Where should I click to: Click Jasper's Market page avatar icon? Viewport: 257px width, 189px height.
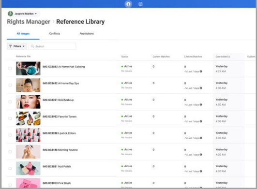(x=10, y=14)
